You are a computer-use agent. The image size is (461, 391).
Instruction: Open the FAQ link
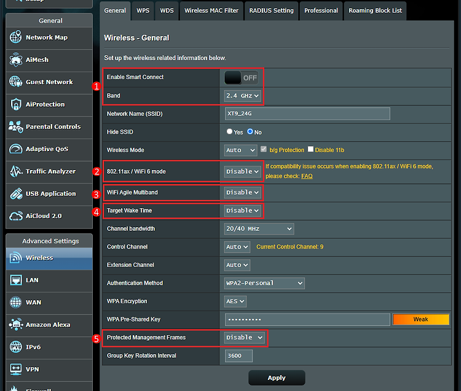coord(307,176)
